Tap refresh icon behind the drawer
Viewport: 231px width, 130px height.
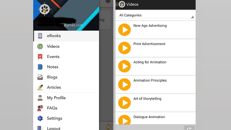[x=109, y=127]
